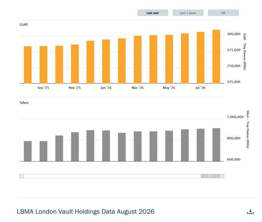262x222 pixels.
Task: Click the tallest gold bar for Aug '26
Action: pos(216,57)
